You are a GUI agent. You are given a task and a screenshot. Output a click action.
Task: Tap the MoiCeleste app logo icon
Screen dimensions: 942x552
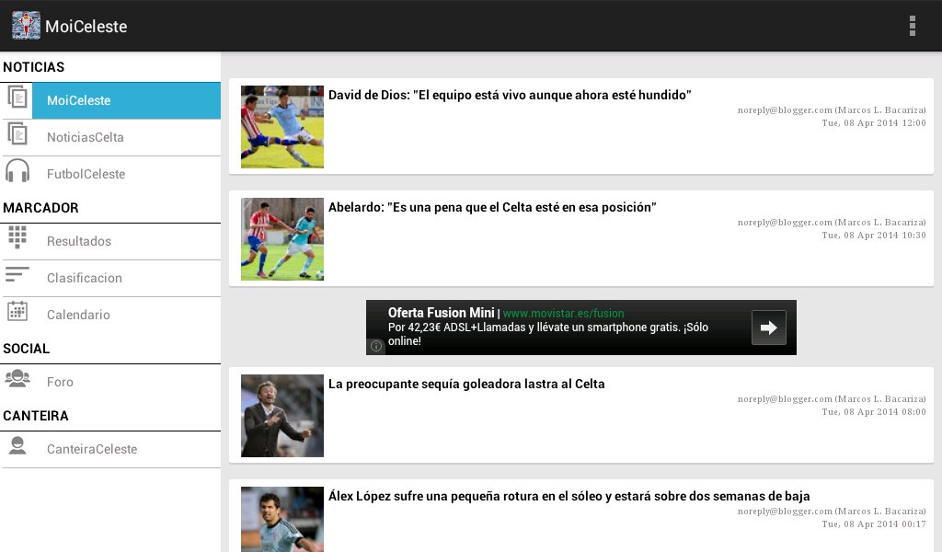pyautogui.click(x=26, y=26)
